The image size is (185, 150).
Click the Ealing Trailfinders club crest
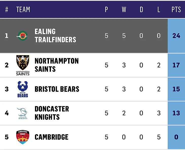tap(22, 35)
